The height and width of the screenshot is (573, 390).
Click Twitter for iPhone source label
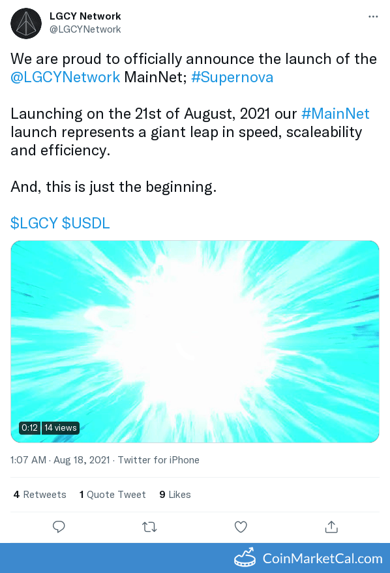click(158, 460)
